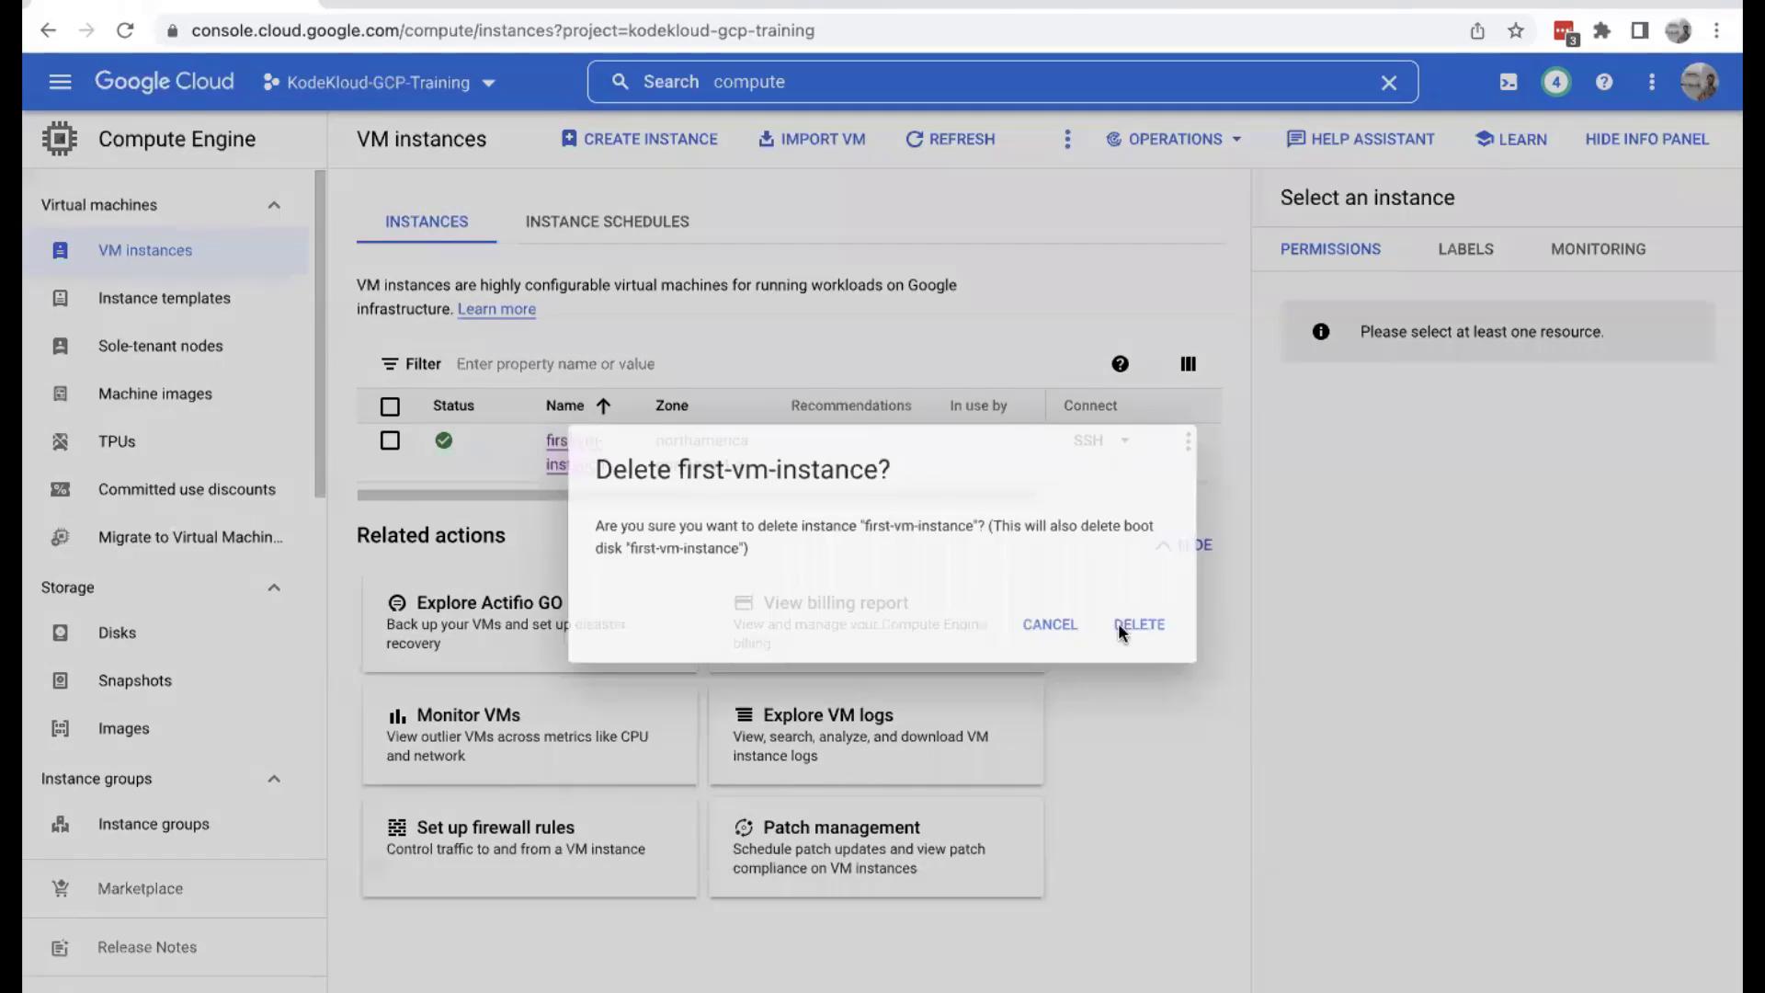The image size is (1765, 993).
Task: Bookmark this page with star icon
Action: 1516,30
